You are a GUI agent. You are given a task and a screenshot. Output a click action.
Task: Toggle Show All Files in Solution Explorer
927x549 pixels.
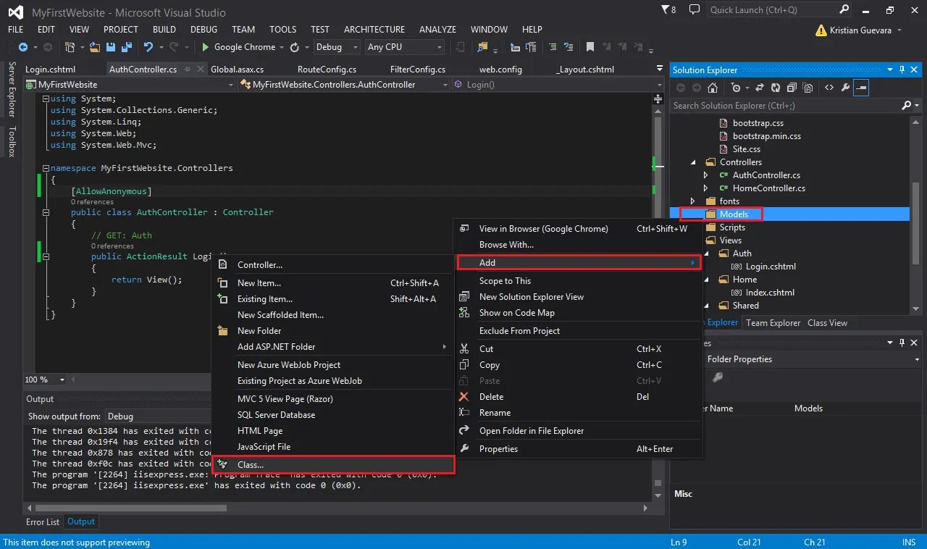[x=806, y=88]
